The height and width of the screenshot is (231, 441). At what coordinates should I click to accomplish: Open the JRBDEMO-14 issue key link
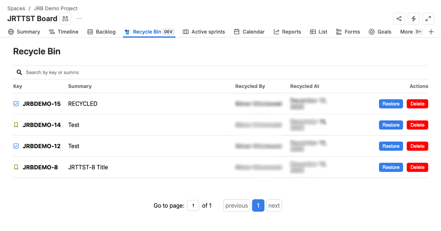pyautogui.click(x=42, y=125)
